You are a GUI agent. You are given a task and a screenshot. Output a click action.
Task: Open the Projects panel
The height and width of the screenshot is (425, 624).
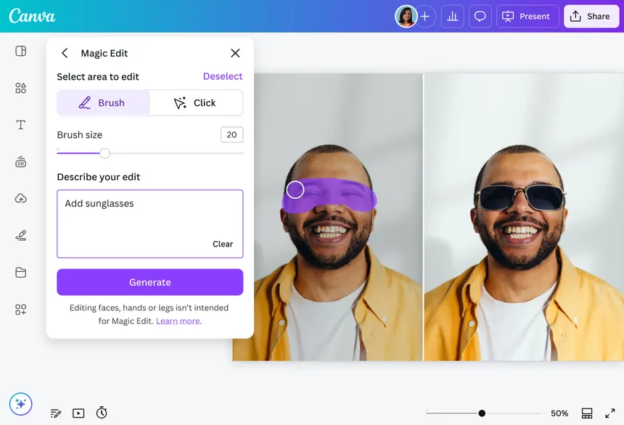pos(20,272)
